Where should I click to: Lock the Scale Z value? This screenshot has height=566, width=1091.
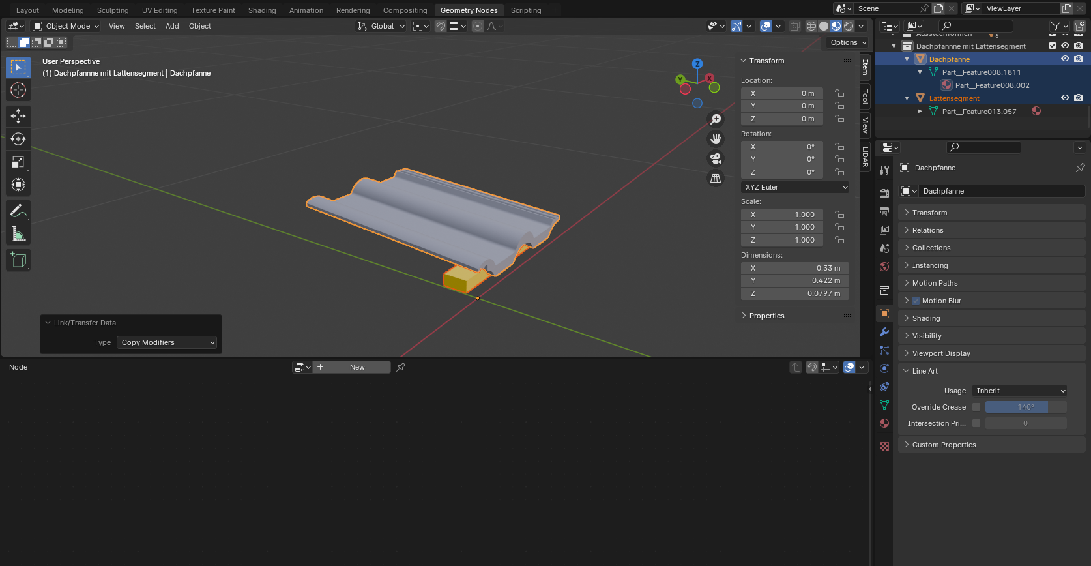tap(839, 240)
